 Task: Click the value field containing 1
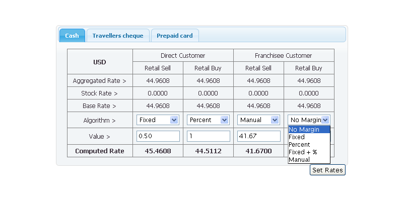(x=208, y=136)
